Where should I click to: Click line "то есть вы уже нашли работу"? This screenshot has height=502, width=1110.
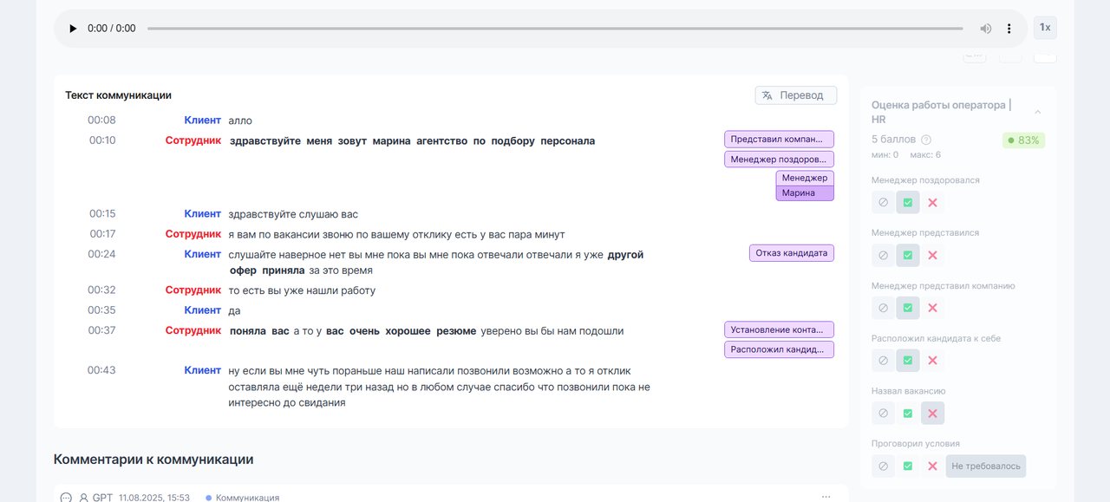tap(302, 290)
